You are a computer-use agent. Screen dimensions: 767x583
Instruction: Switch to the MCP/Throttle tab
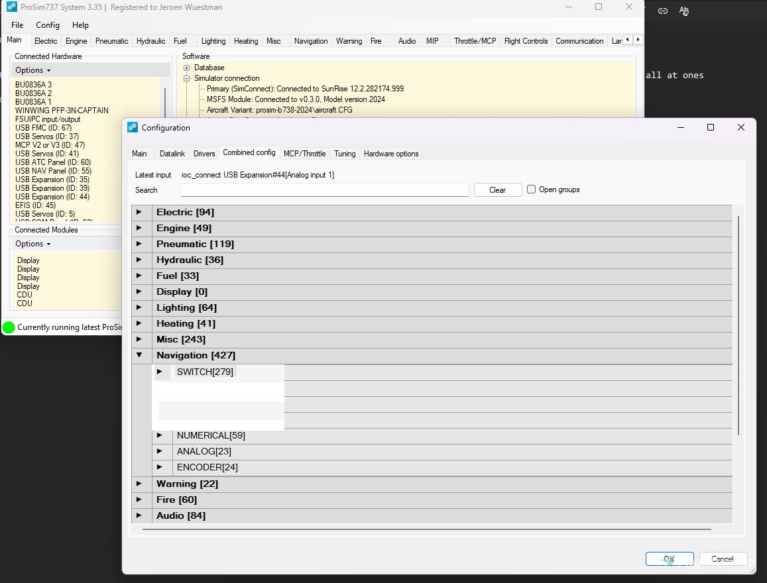304,153
